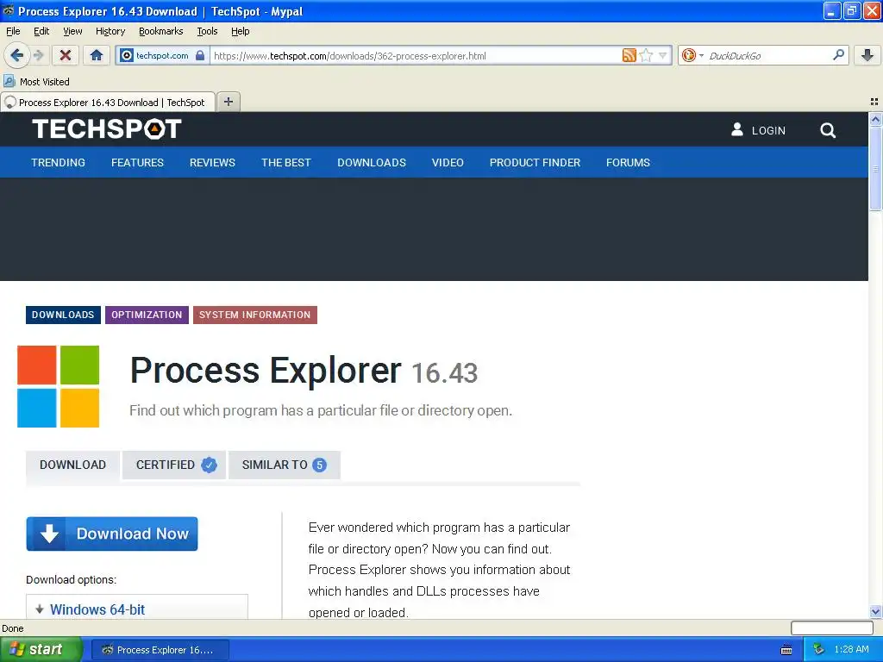The height and width of the screenshot is (662, 883).
Task: Open a new tab with the plus button
Action: click(229, 102)
